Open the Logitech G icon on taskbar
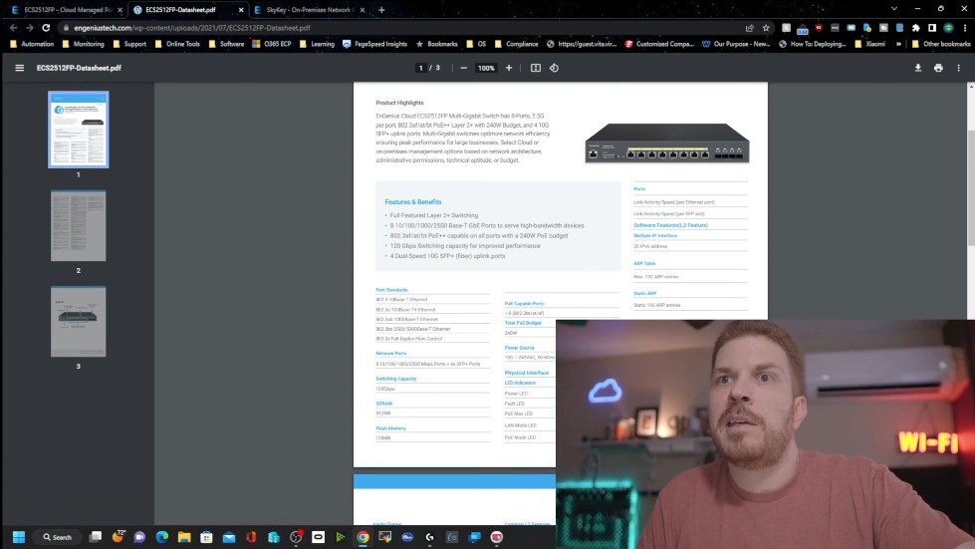 click(x=429, y=537)
